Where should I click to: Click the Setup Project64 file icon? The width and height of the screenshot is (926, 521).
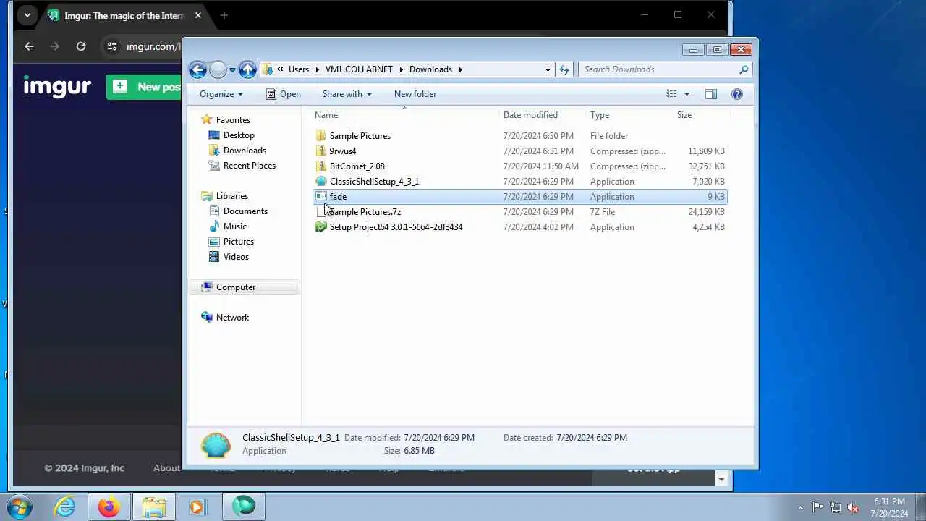tap(321, 227)
